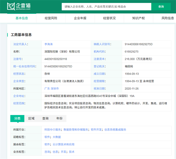The image size is (176, 159).
Task: Open 数据处理和存储服务 industry link
Action: [76, 130]
